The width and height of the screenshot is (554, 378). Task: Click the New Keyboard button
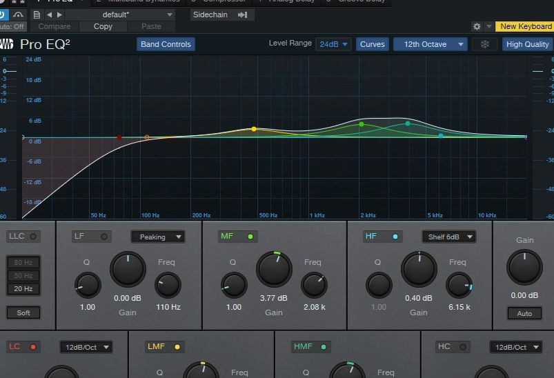pyautogui.click(x=525, y=26)
